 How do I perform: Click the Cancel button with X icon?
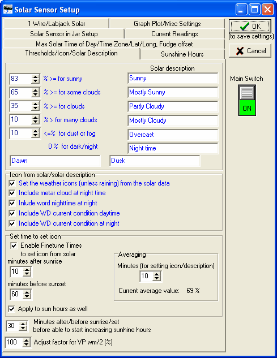pos(250,51)
